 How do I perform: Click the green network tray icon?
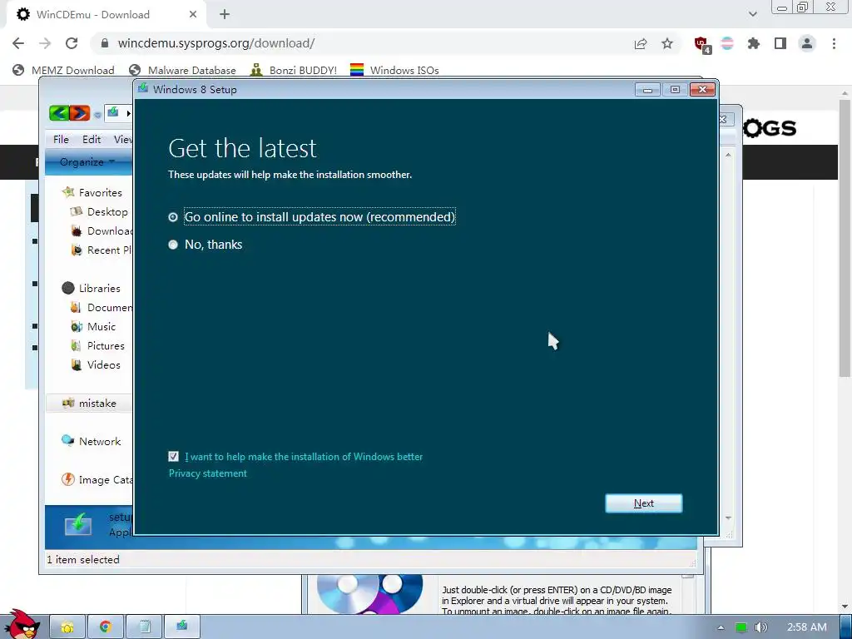coord(741,627)
